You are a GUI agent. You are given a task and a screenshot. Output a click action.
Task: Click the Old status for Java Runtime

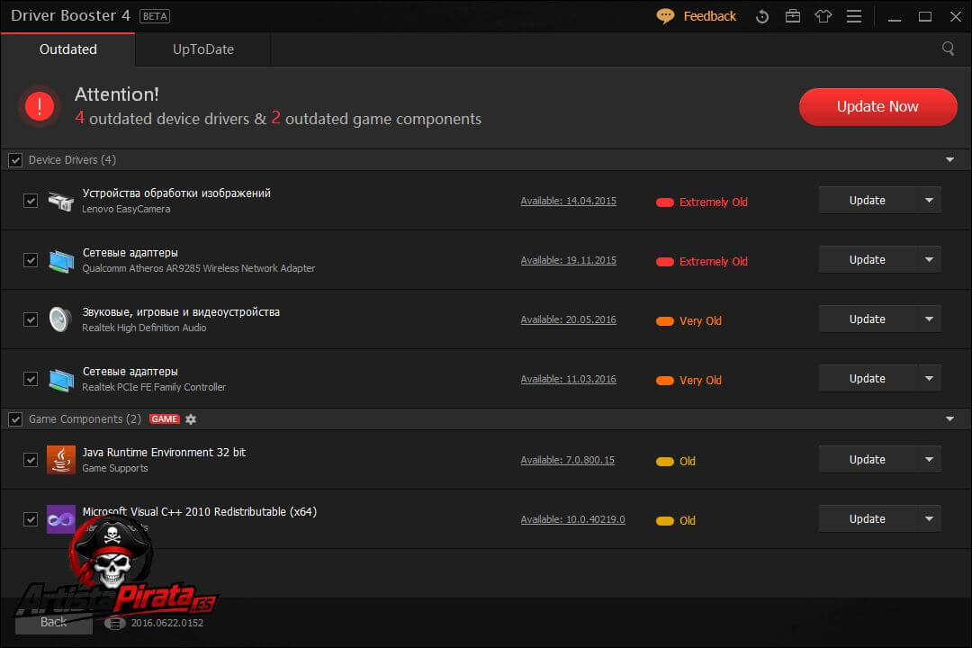[x=676, y=462]
